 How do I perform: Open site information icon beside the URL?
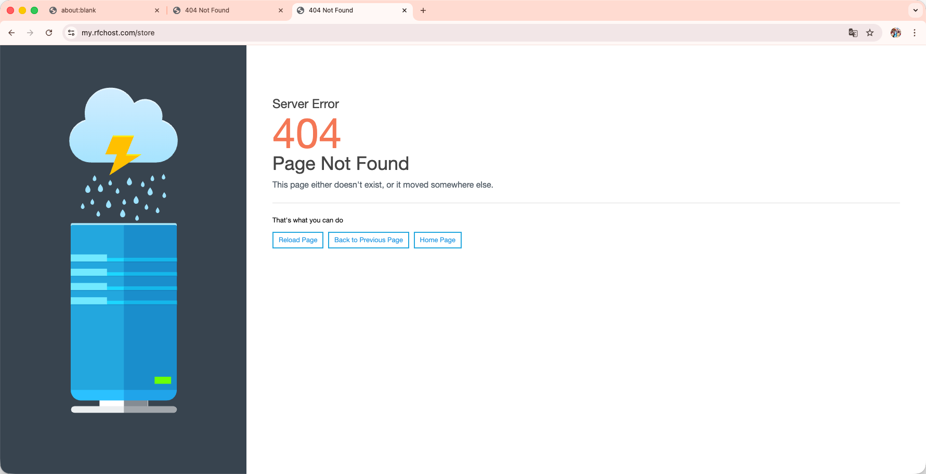72,33
